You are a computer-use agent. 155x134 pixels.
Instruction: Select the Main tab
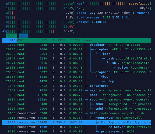pyautogui.click(x=12, y=36)
